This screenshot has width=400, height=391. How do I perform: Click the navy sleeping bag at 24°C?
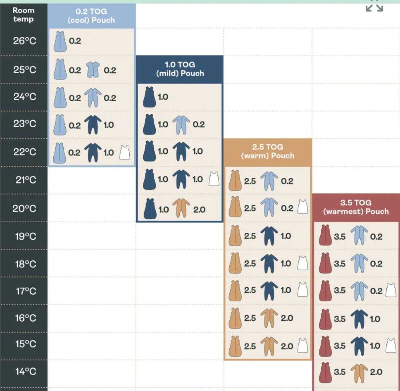pyautogui.click(x=149, y=97)
